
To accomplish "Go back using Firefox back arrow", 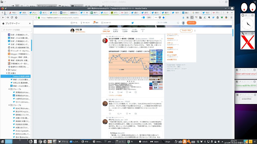I will pyautogui.click(x=3, y=18).
